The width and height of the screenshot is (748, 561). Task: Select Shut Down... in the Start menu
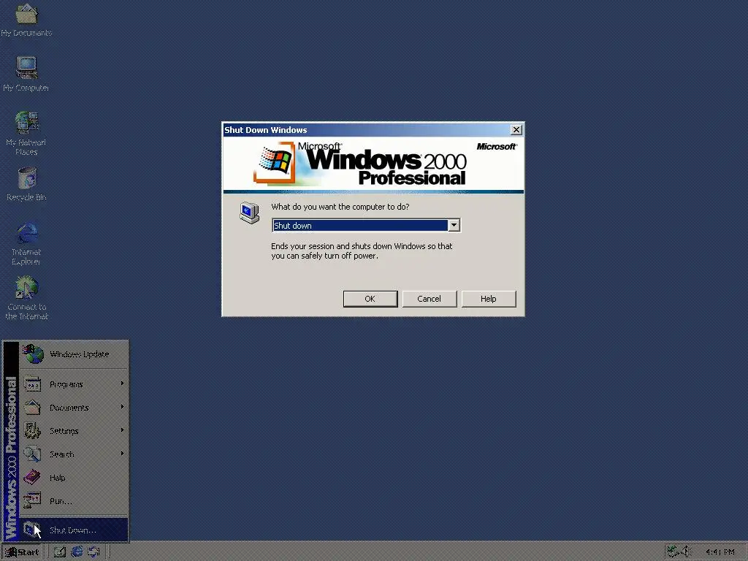pyautogui.click(x=74, y=530)
